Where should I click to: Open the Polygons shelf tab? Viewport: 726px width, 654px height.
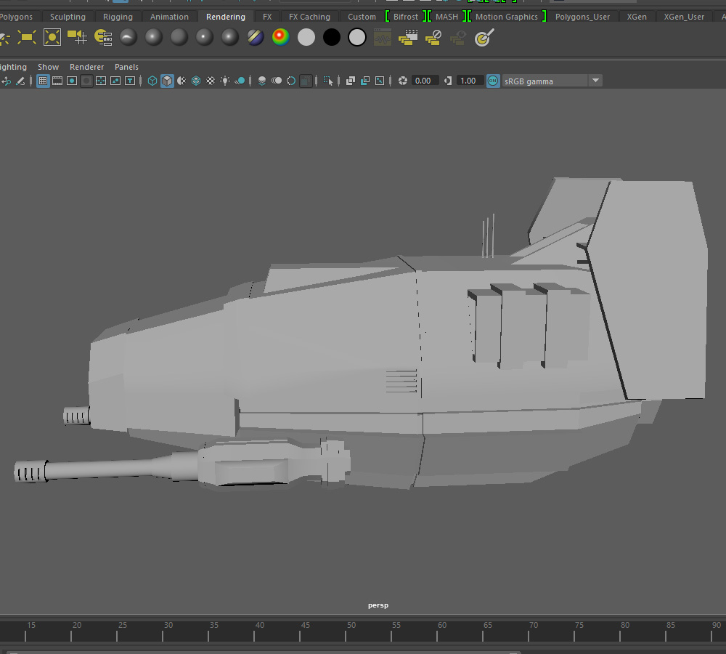pyautogui.click(x=16, y=17)
